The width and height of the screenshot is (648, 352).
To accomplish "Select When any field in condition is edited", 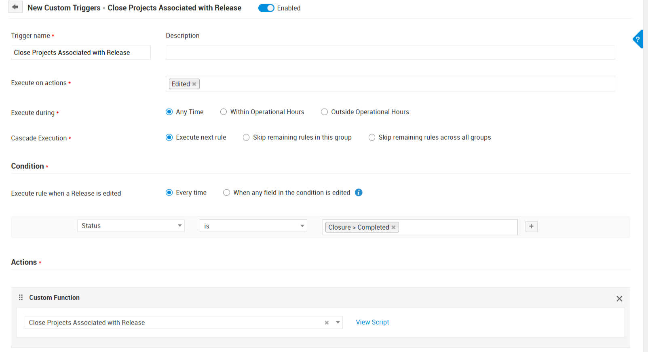I will click(227, 193).
